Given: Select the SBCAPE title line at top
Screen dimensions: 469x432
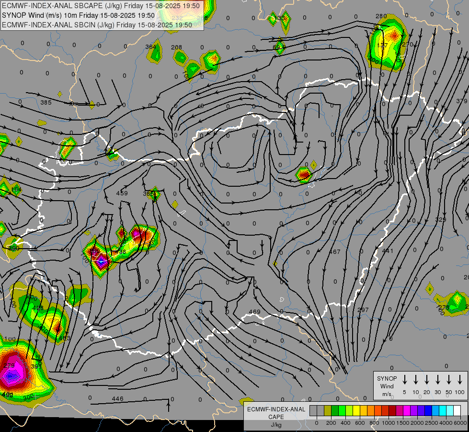Looking at the screenshot, I should pos(101,6).
